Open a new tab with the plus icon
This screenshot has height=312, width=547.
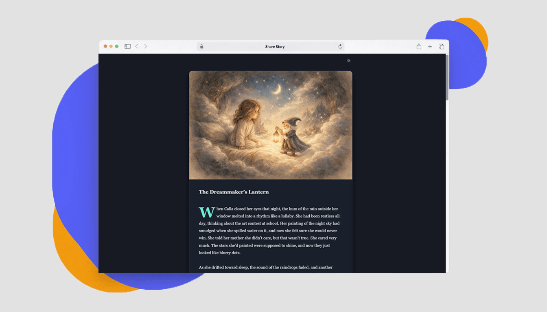[x=430, y=46]
